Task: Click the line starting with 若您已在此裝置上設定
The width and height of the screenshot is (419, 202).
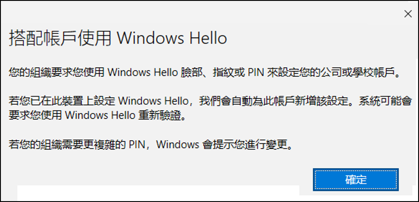Action: [210, 101]
